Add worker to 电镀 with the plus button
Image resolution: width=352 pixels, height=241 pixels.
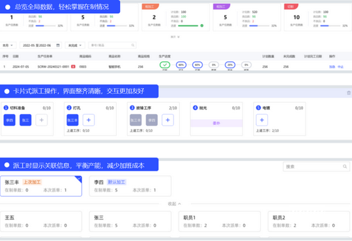point(262,120)
